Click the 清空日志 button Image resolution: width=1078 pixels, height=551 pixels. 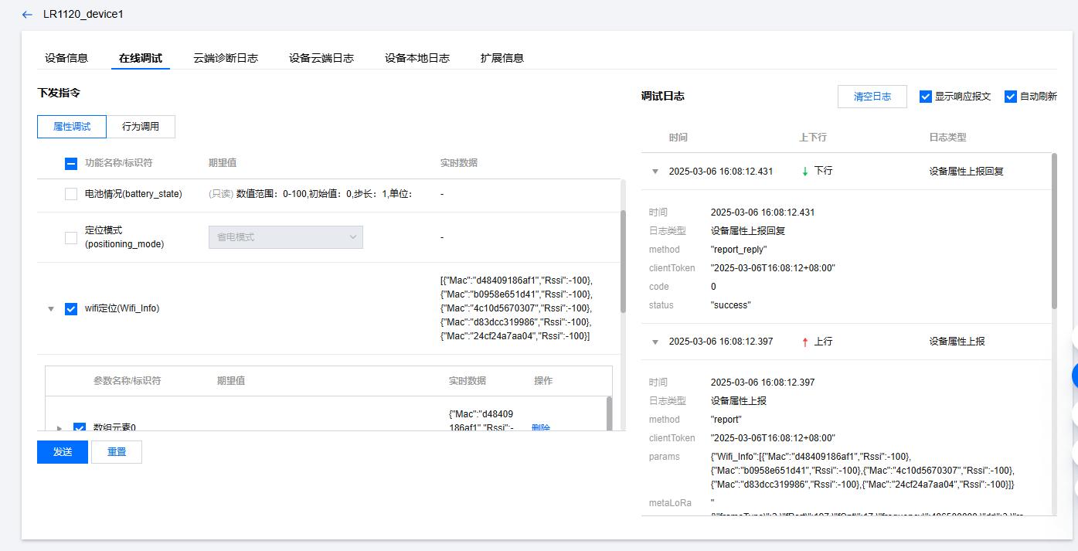point(872,97)
